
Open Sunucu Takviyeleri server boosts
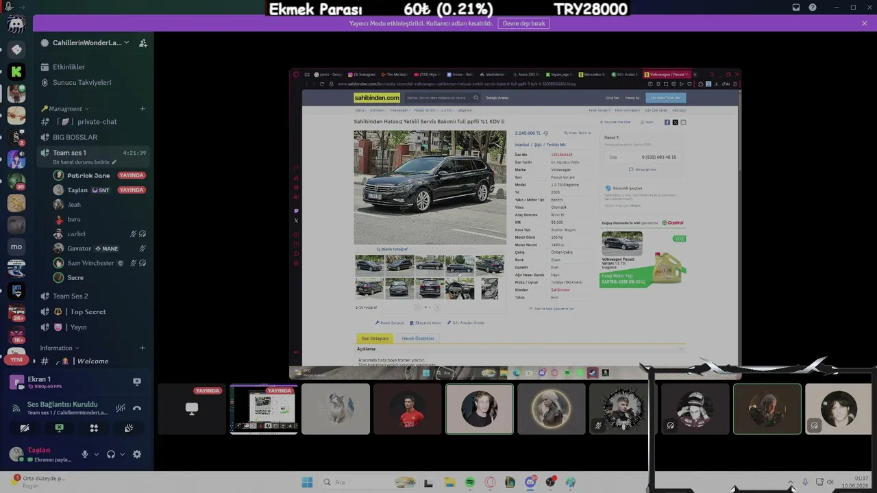coord(93,83)
